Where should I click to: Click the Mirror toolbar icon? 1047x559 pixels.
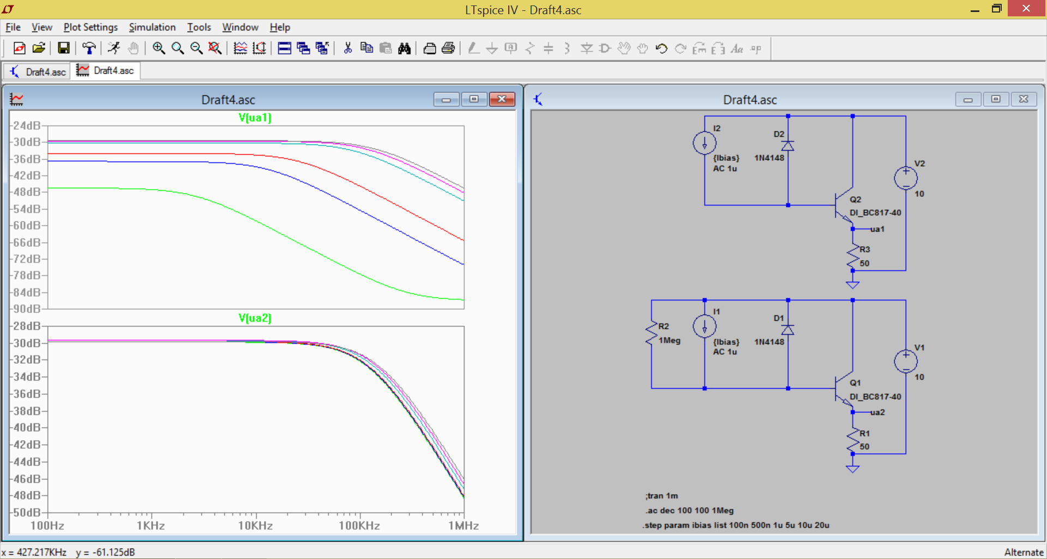pyautogui.click(x=718, y=49)
